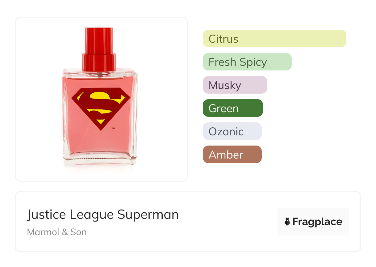Click the small TM trademark symbol

tap(113, 128)
